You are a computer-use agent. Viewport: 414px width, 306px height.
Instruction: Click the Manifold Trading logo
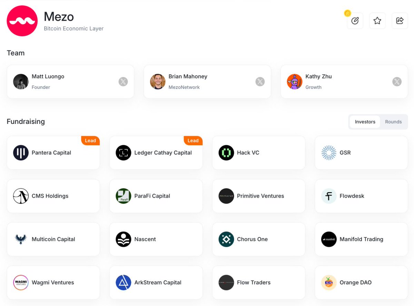[x=329, y=239]
